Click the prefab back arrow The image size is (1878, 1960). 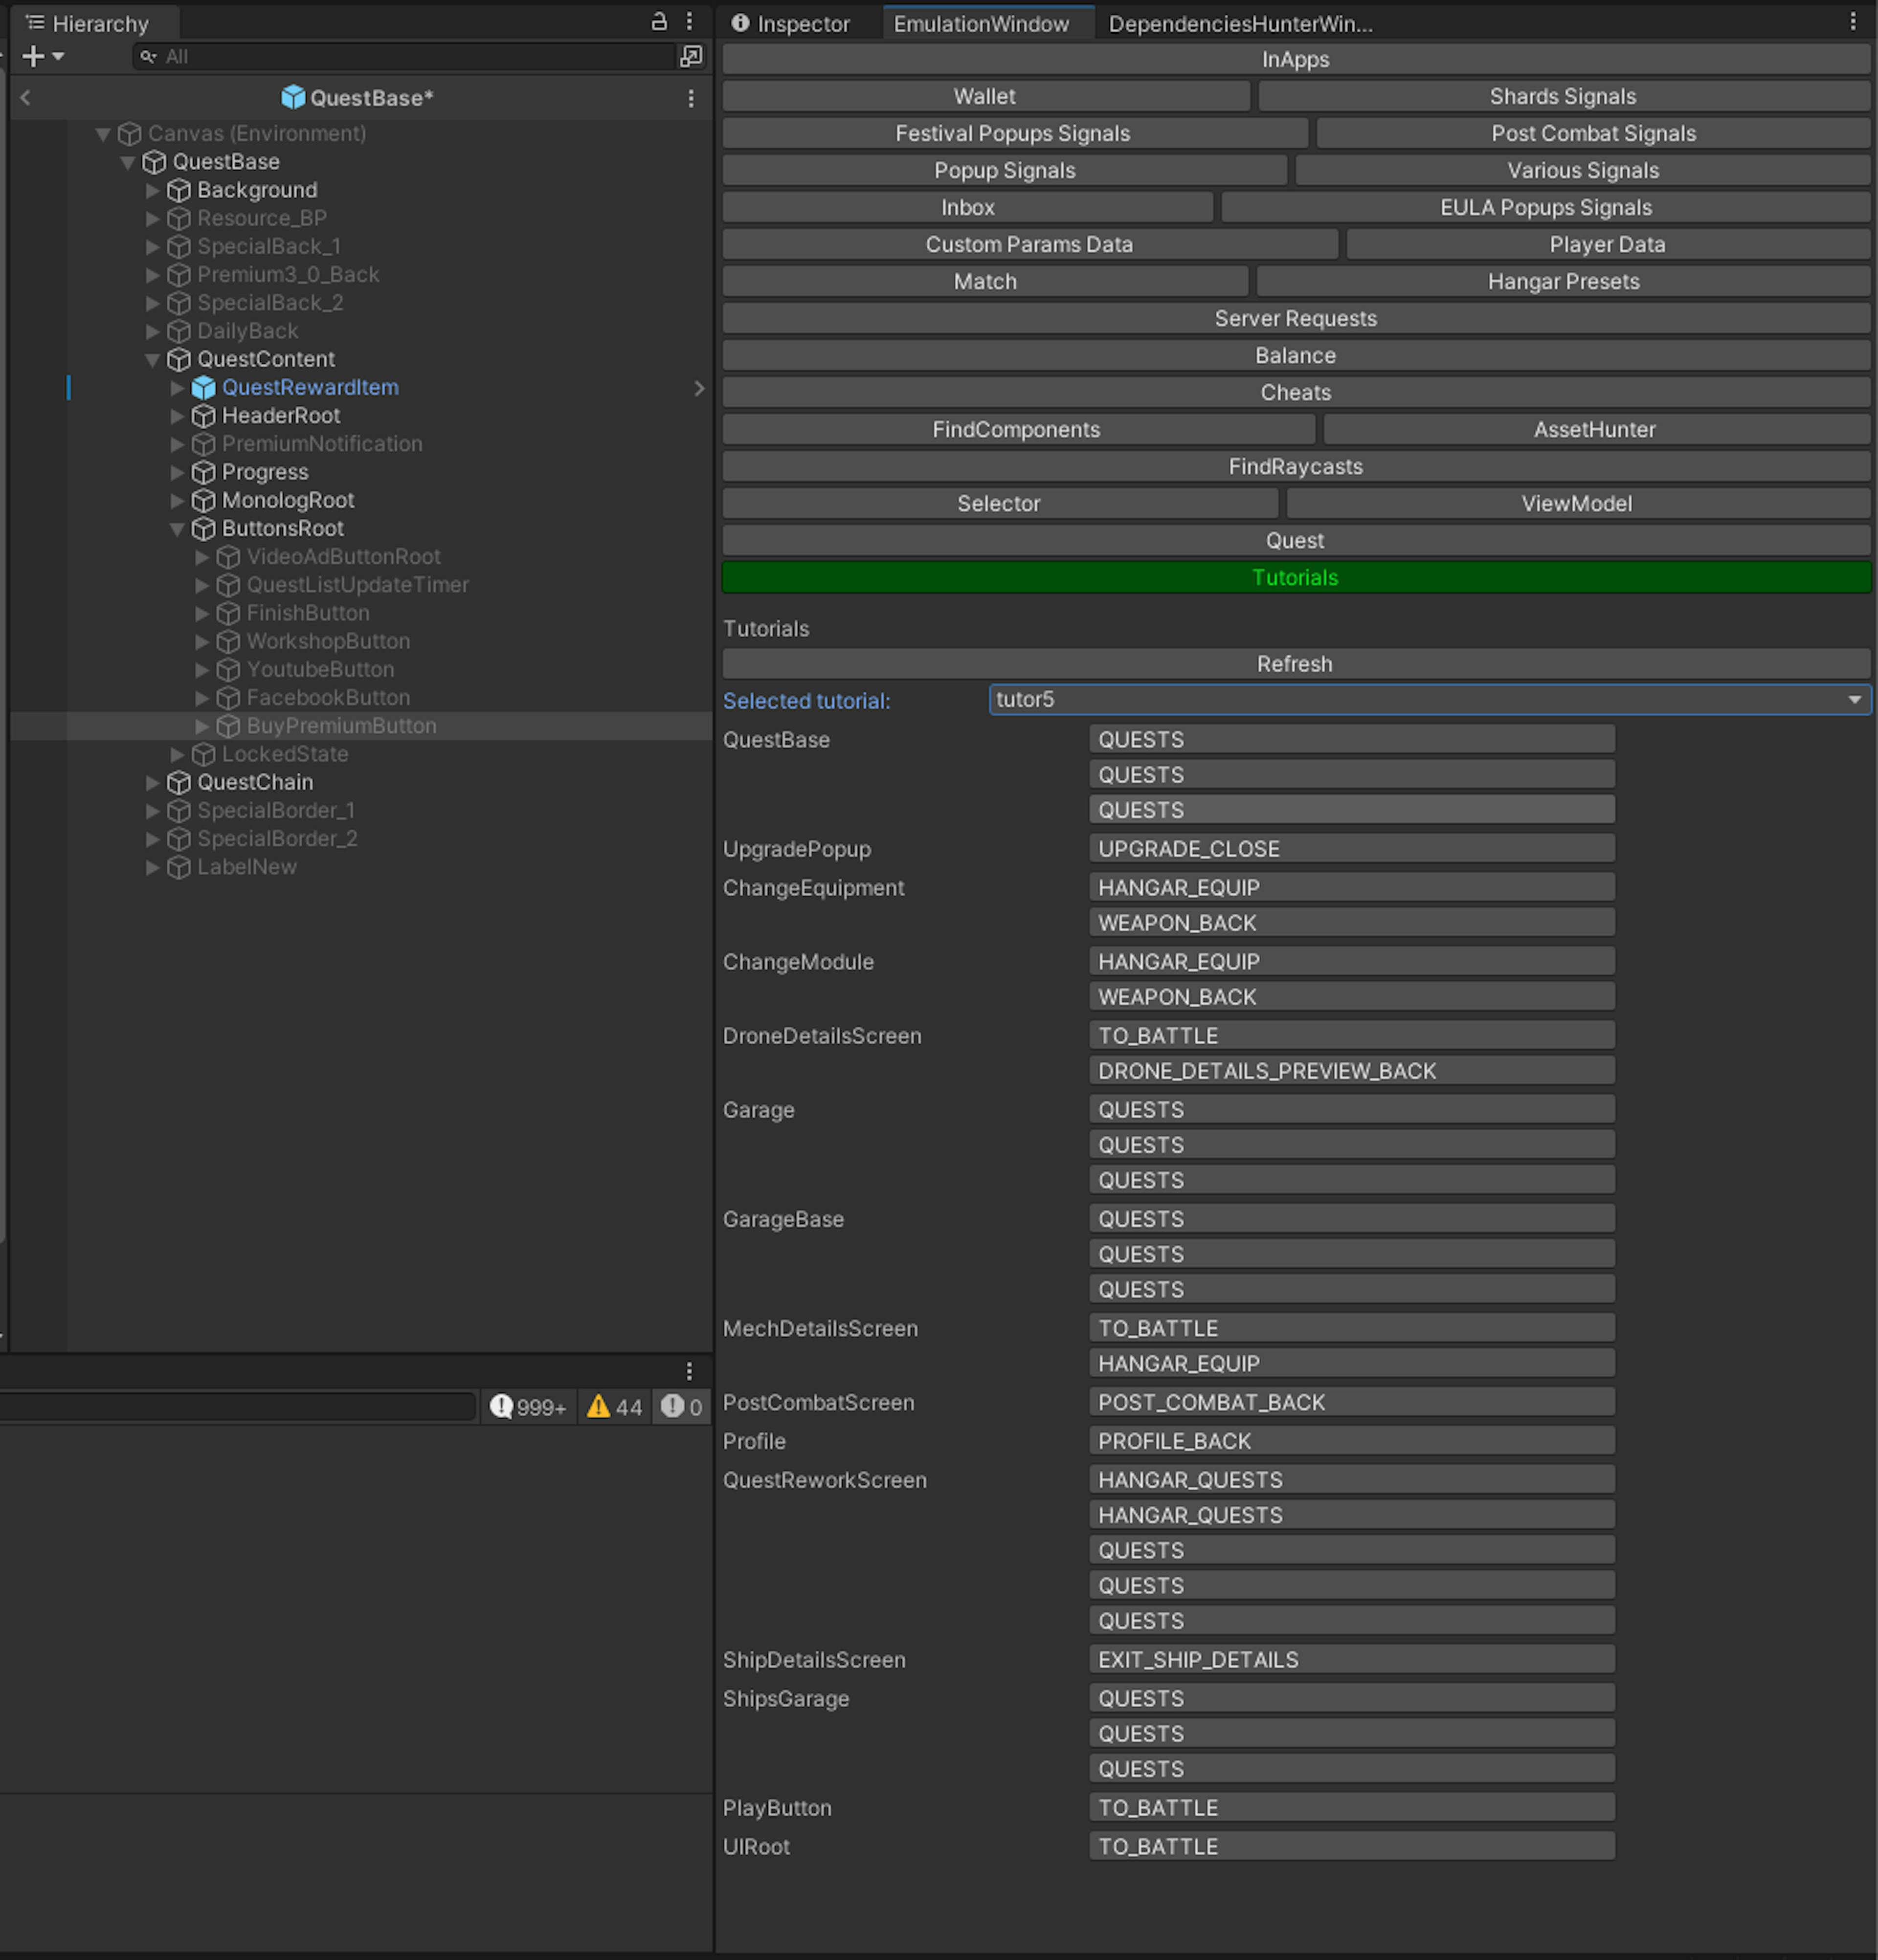coord(26,97)
